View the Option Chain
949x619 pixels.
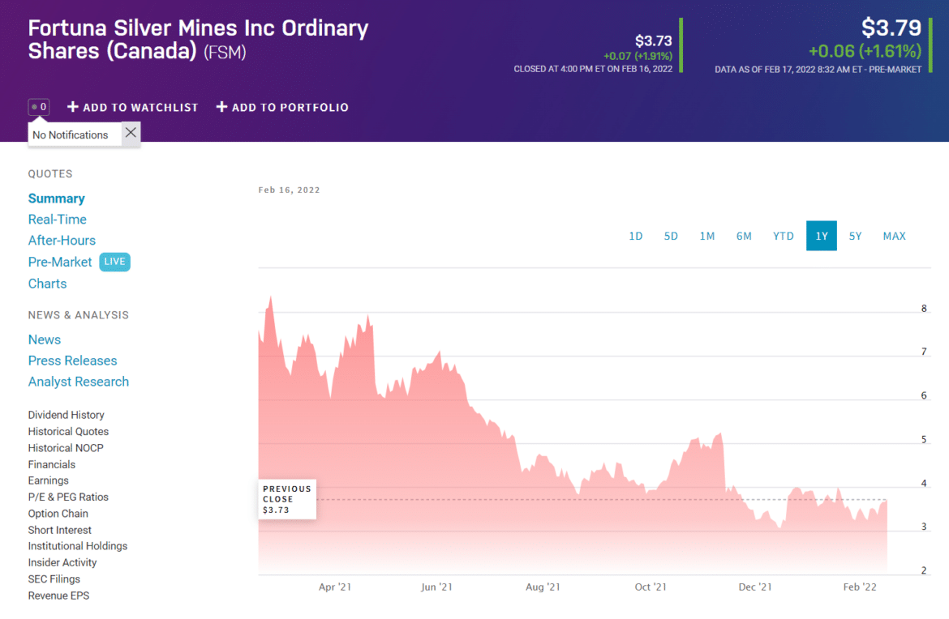point(58,513)
